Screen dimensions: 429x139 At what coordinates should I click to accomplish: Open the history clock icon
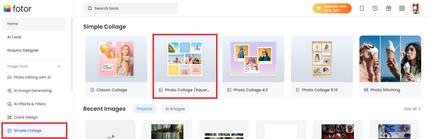[x=375, y=8]
